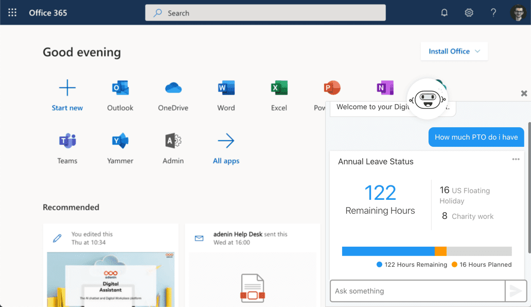The image size is (531, 307).
Task: Click the document icon in the Help Desk card
Action: pyautogui.click(x=252, y=288)
